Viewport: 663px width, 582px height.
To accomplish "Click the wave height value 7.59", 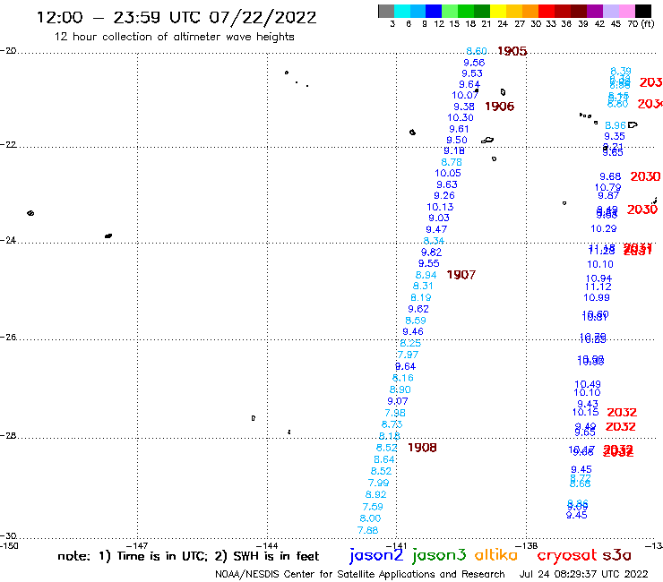I will pos(373,507).
